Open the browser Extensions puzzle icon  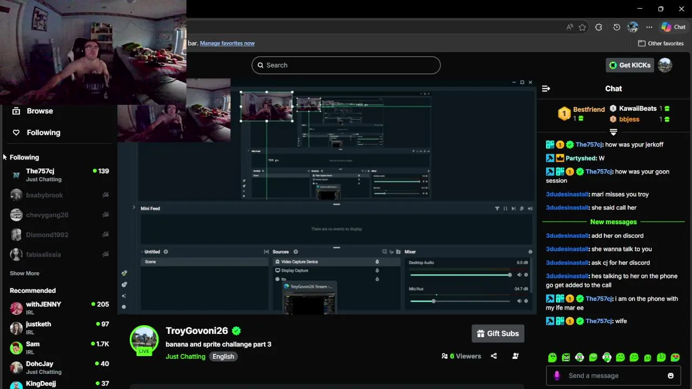coord(598,27)
